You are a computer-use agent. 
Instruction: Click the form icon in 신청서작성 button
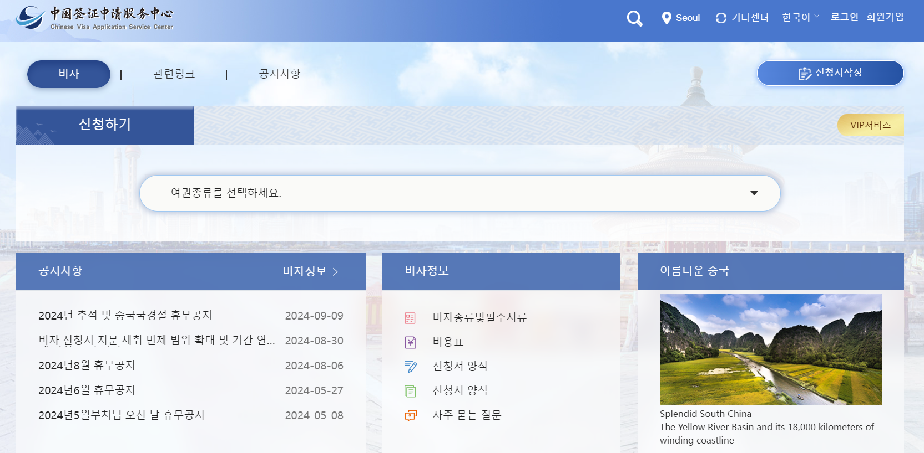805,74
